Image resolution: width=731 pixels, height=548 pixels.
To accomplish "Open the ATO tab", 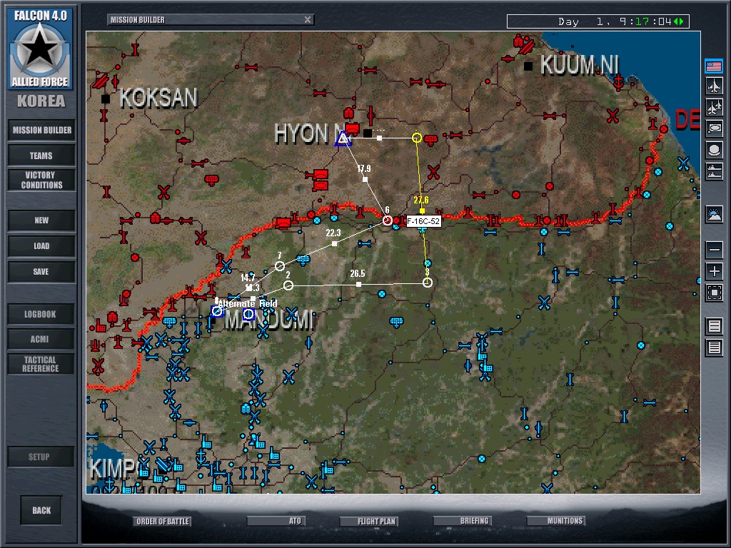I will [x=295, y=522].
